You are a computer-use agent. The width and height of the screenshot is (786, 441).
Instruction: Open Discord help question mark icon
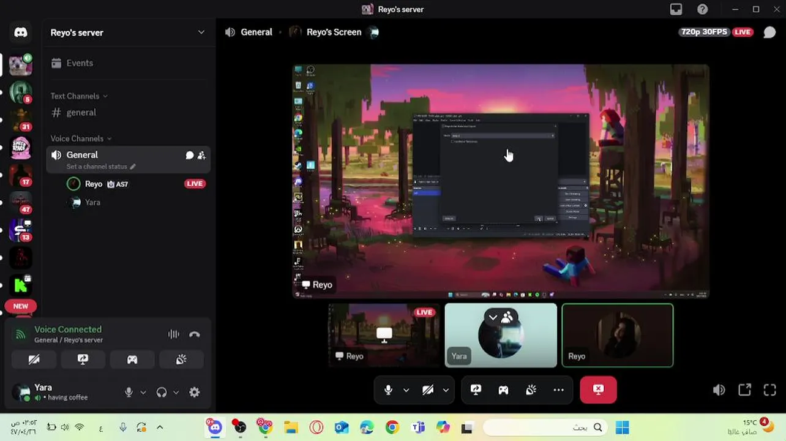703,9
